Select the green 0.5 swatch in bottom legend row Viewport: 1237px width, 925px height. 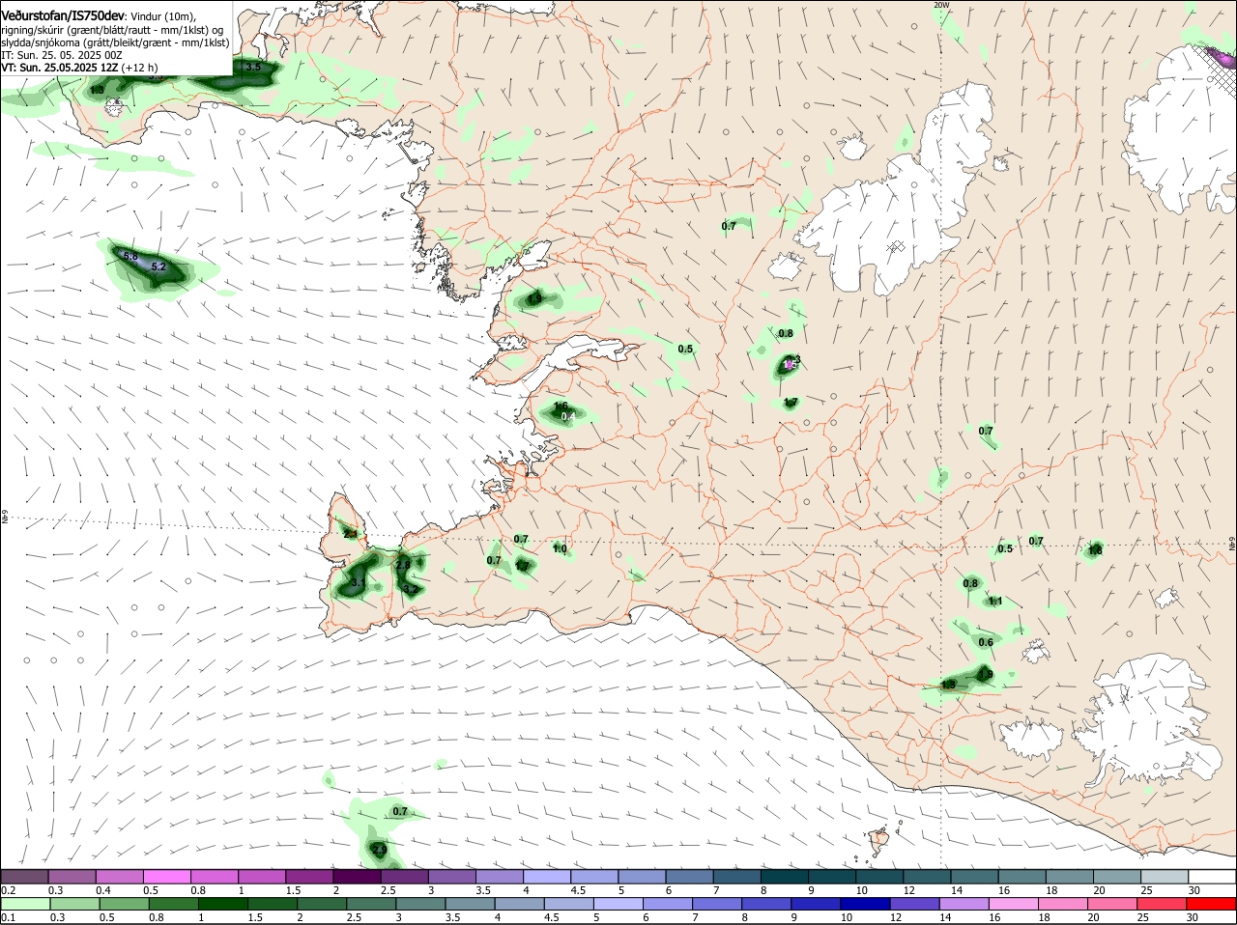coord(124,904)
